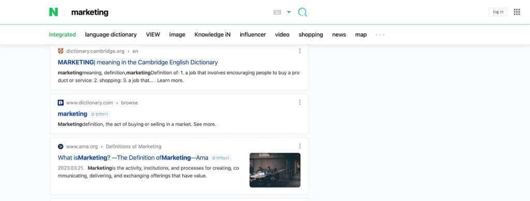Click the See more text in dictionary.com snippet
The image size is (530, 201).
[x=205, y=125]
